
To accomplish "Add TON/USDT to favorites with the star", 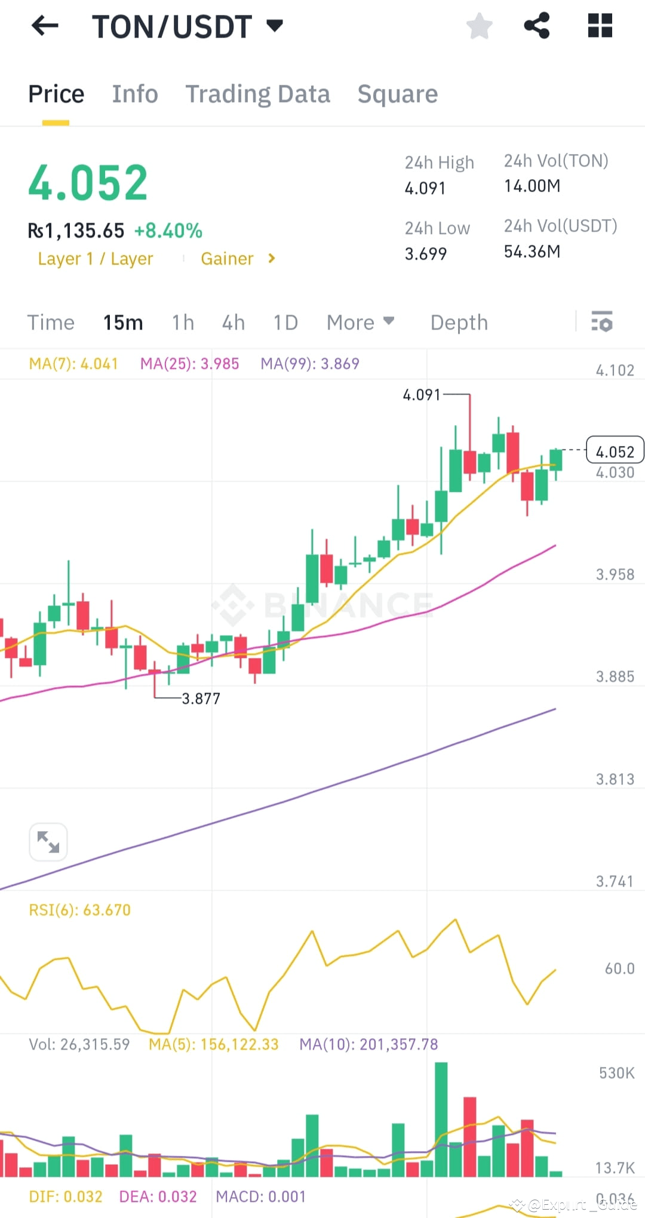I will [x=479, y=26].
